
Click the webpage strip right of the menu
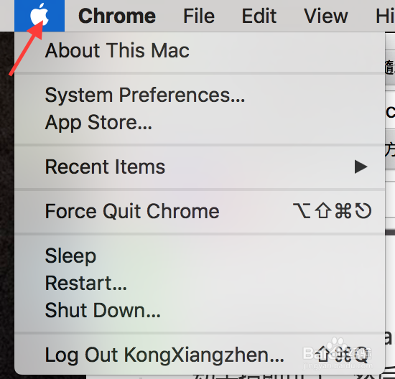(390, 202)
